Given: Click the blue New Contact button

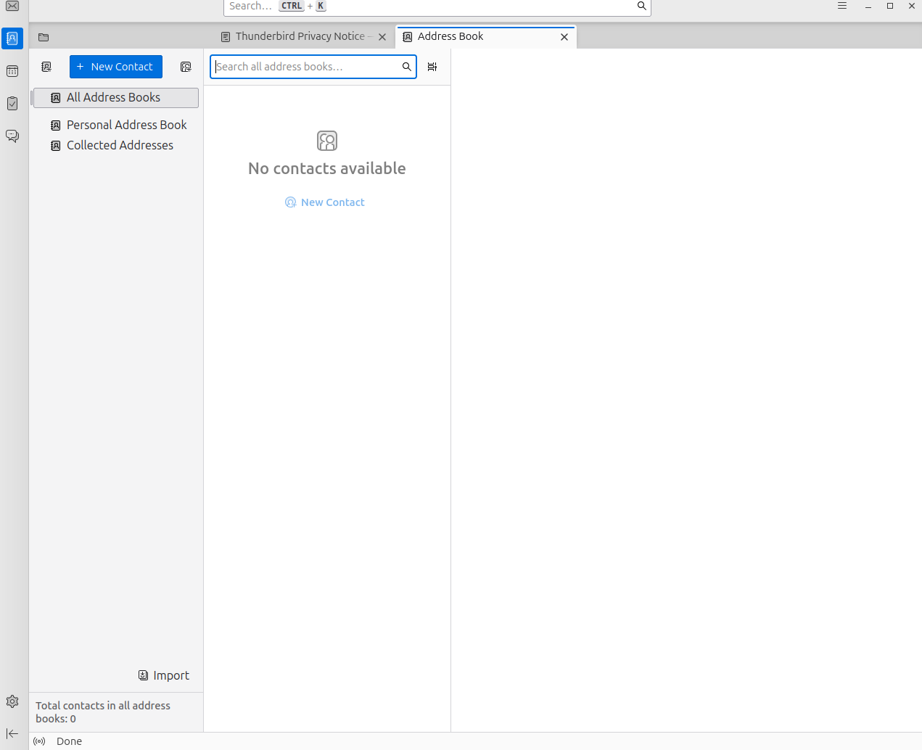Looking at the screenshot, I should (116, 67).
